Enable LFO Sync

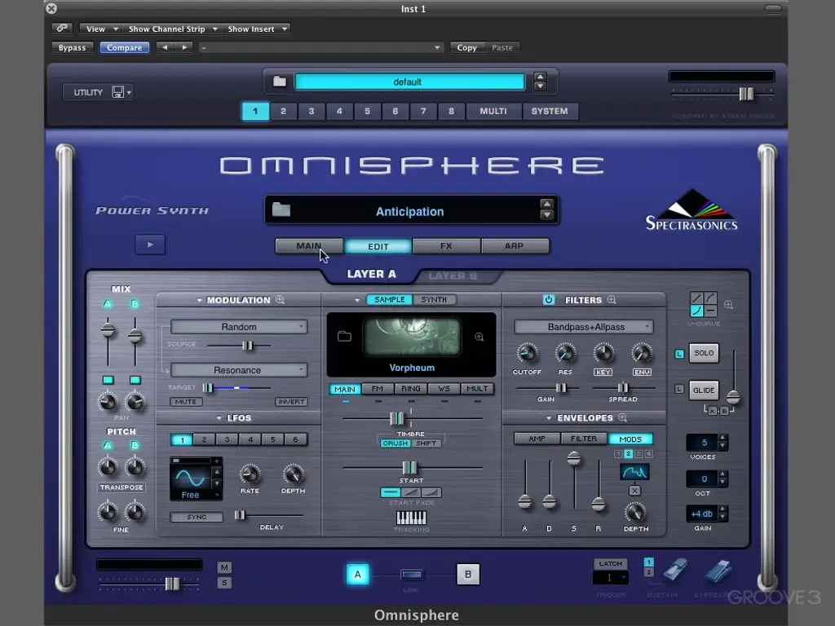point(197,517)
